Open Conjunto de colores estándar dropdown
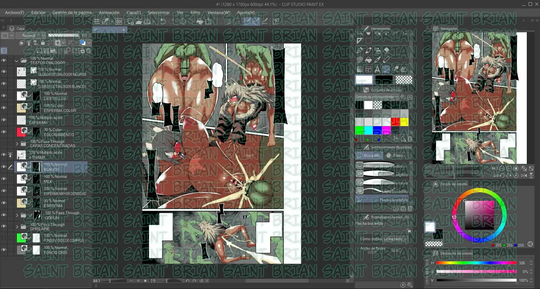This screenshot has height=289, width=540. (x=377, y=97)
